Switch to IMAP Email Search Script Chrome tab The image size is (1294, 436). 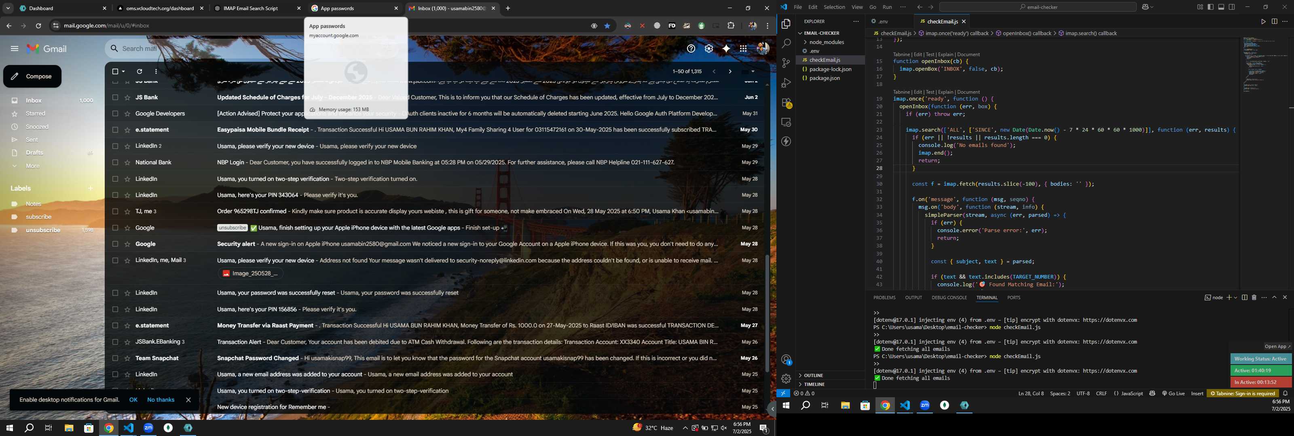(x=258, y=8)
